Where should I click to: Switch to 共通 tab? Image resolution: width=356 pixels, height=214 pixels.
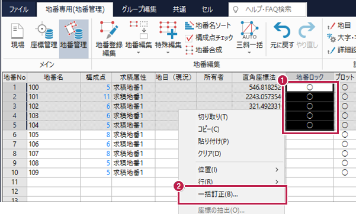(x=179, y=9)
